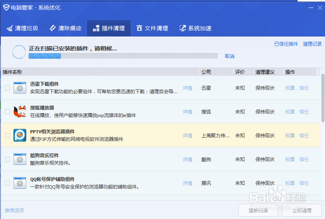Image resolution: width=325 pixels, height=219 pixels.
Task: Click 信任 for 迅雷下载组件
Action: [304, 88]
